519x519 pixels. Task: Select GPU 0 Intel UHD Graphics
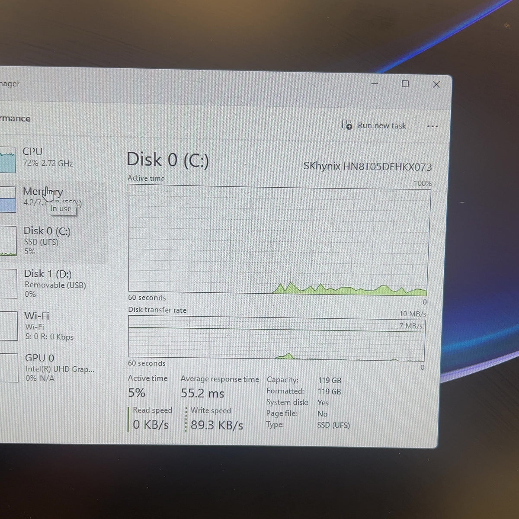[x=52, y=368]
